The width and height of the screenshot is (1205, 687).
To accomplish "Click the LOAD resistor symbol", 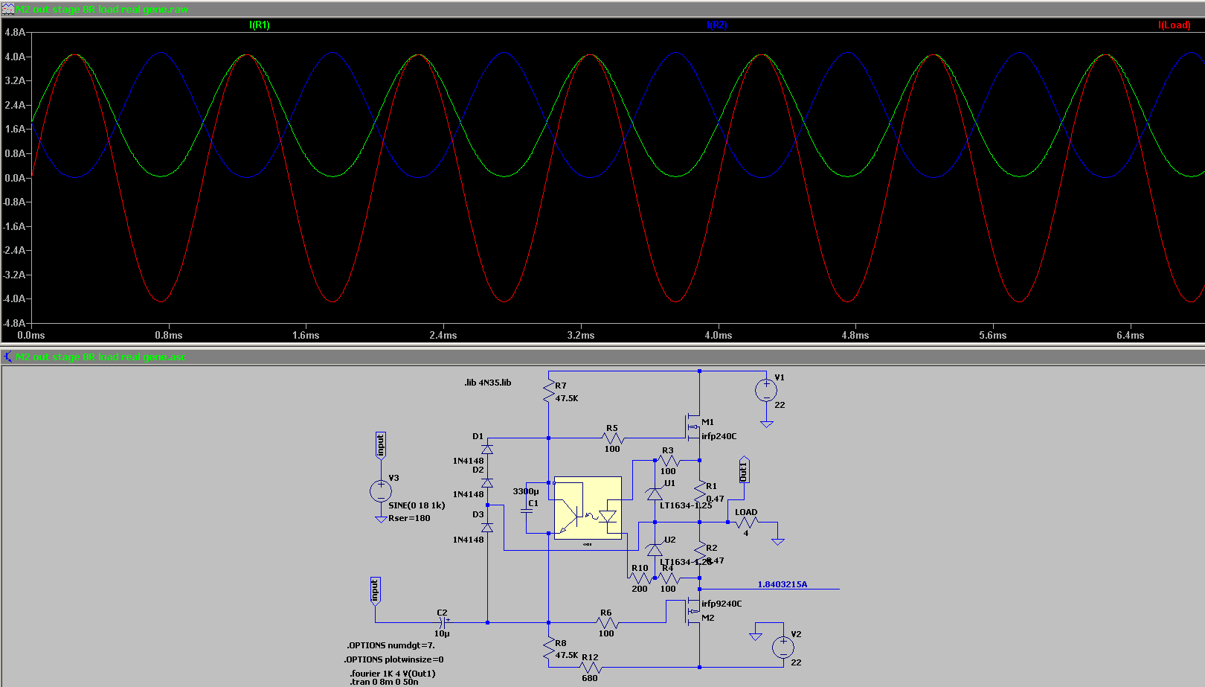I will pyautogui.click(x=746, y=523).
